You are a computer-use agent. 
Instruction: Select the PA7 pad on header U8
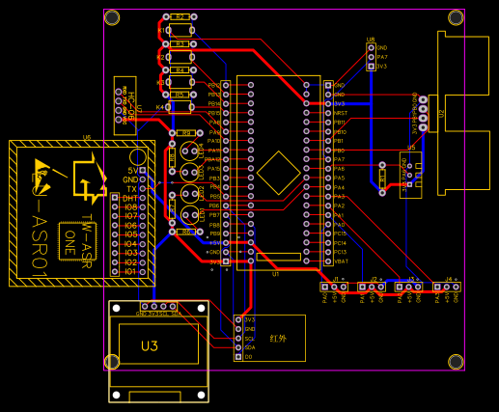[x=372, y=57]
